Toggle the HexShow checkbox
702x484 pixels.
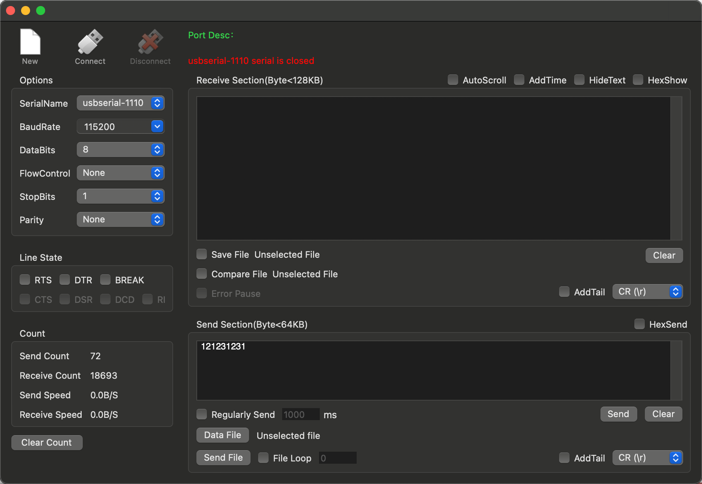click(638, 80)
